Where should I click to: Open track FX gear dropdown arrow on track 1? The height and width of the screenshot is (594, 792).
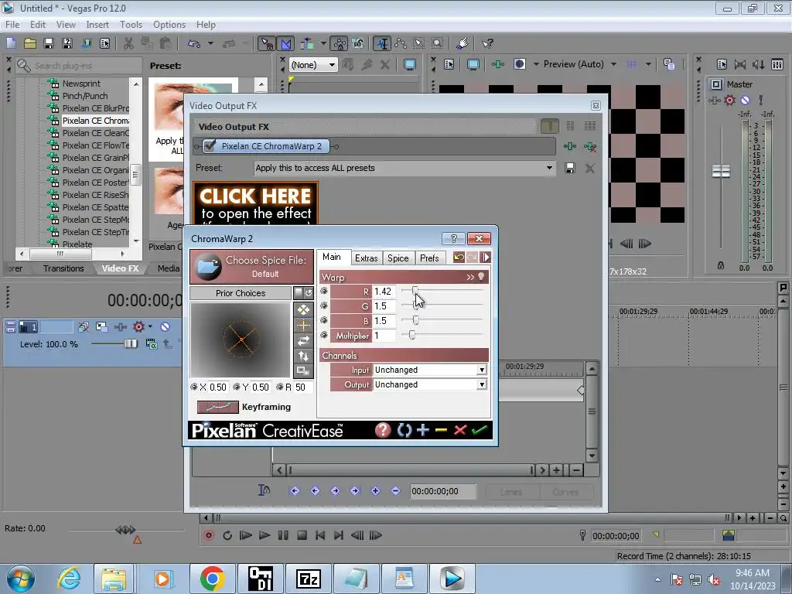pyautogui.click(x=150, y=327)
